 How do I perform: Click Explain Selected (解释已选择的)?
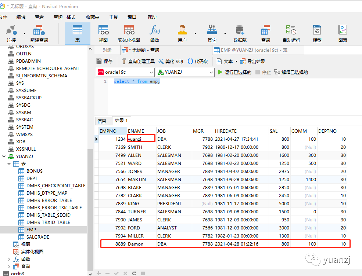291,72
